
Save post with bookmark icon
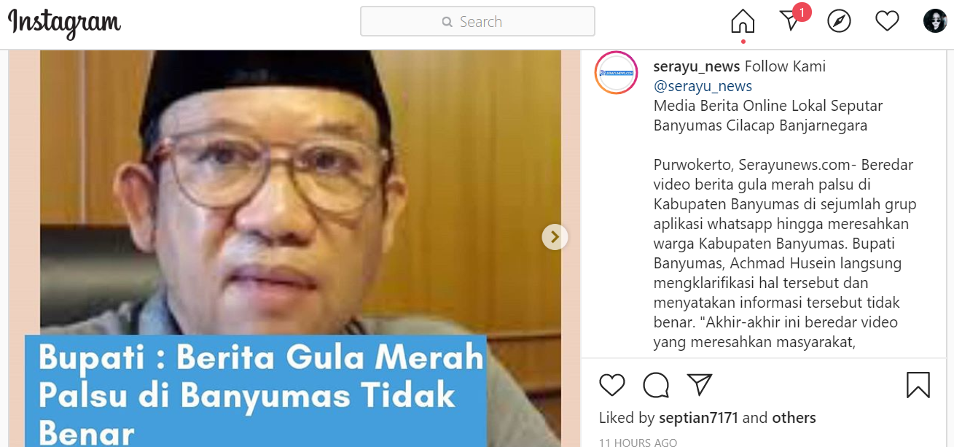[x=918, y=385]
